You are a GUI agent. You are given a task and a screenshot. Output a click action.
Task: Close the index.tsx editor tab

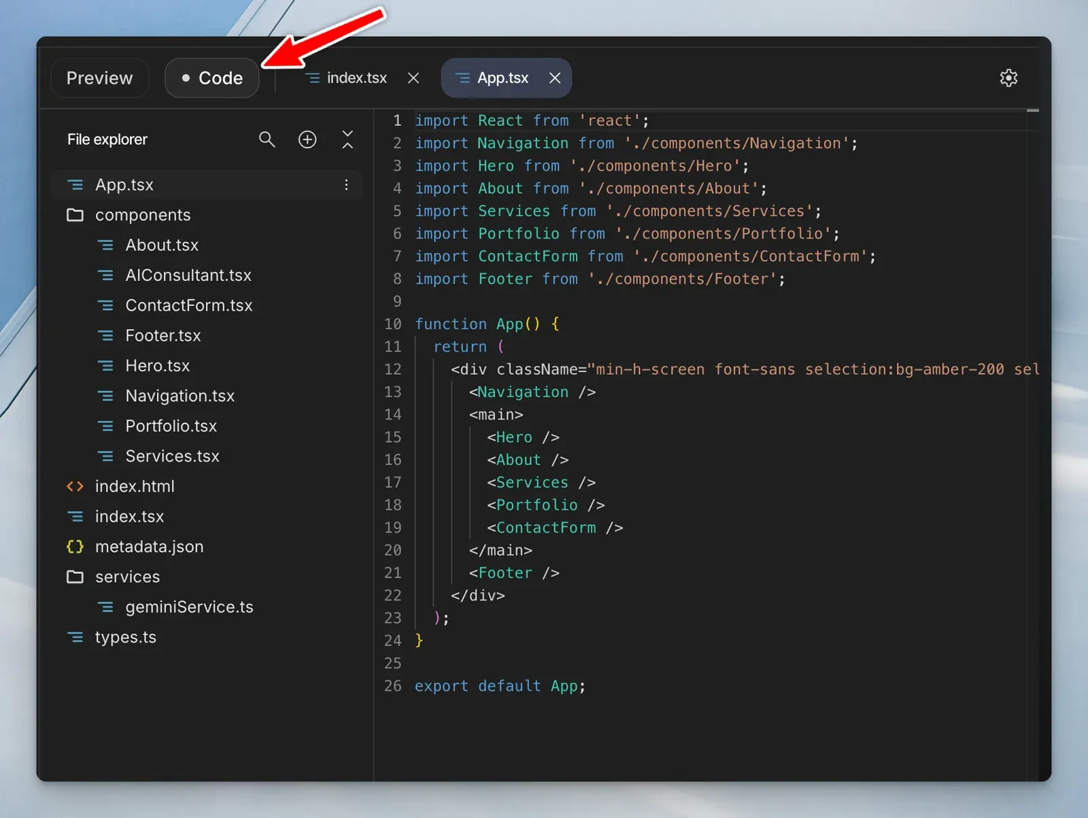(x=413, y=78)
